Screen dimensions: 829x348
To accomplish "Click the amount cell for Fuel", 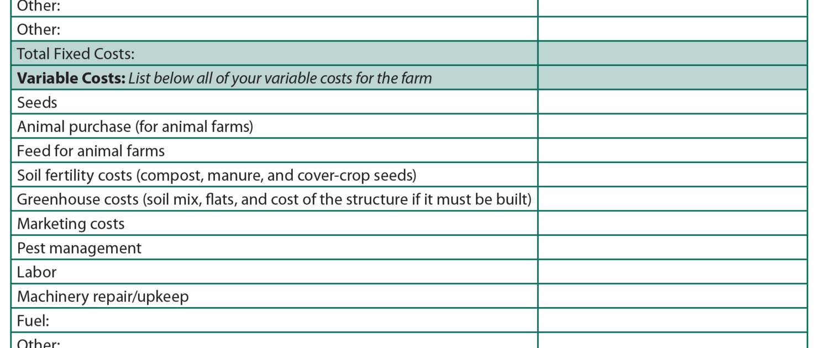I will pyautogui.click(x=672, y=320).
